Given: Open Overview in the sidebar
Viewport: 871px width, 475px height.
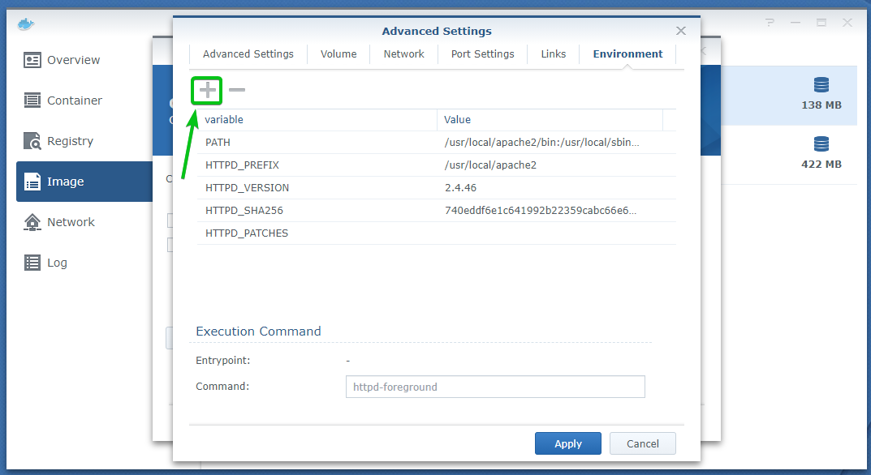Looking at the screenshot, I should [x=73, y=60].
